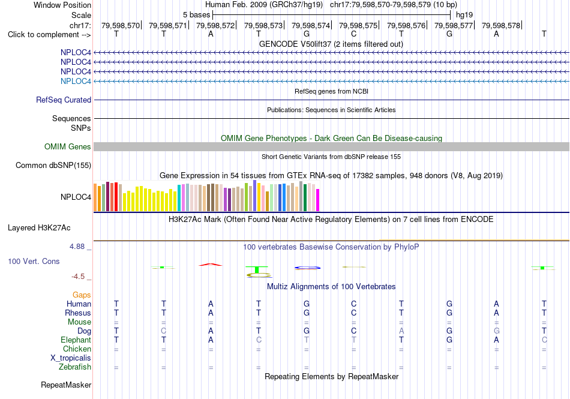Screen dimensions: 570x399
Task: Click the 100 Vert. Cons track label
Action: [x=34, y=261]
